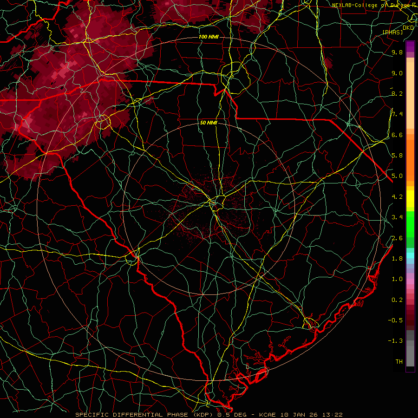Click the cyan color band in legend
This screenshot has width=418, height=418.
point(410,255)
